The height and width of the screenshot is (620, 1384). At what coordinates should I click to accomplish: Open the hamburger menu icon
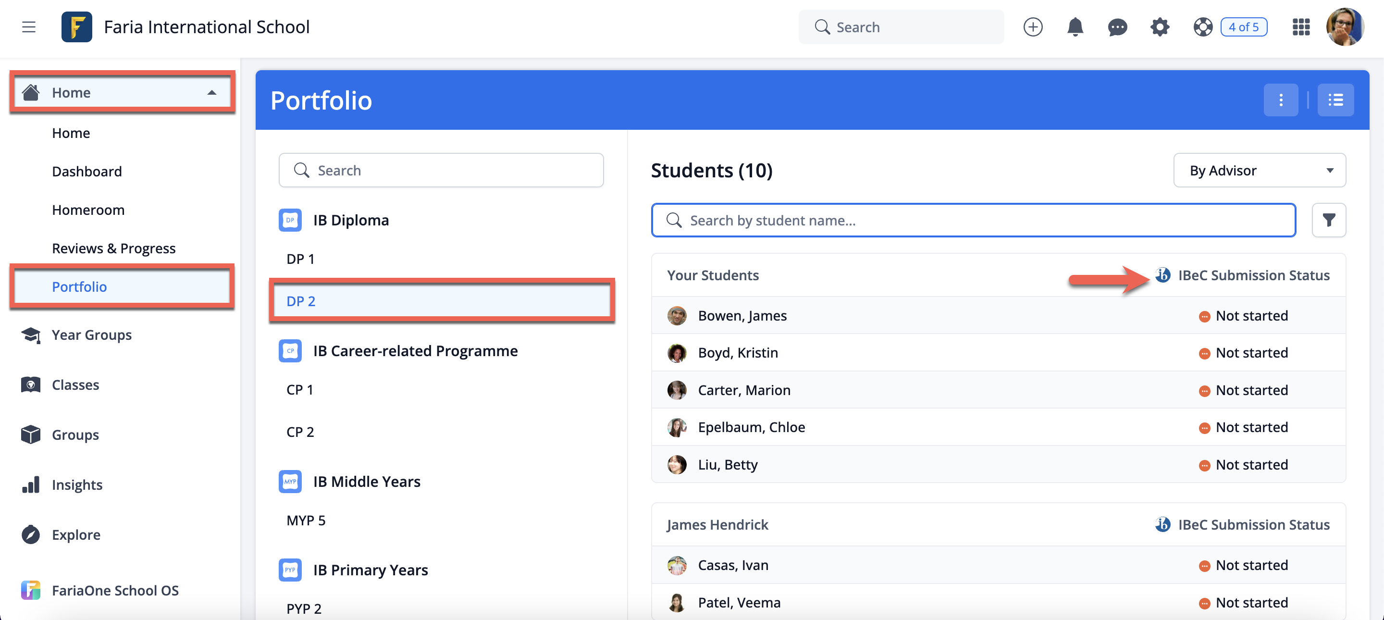pos(28,27)
